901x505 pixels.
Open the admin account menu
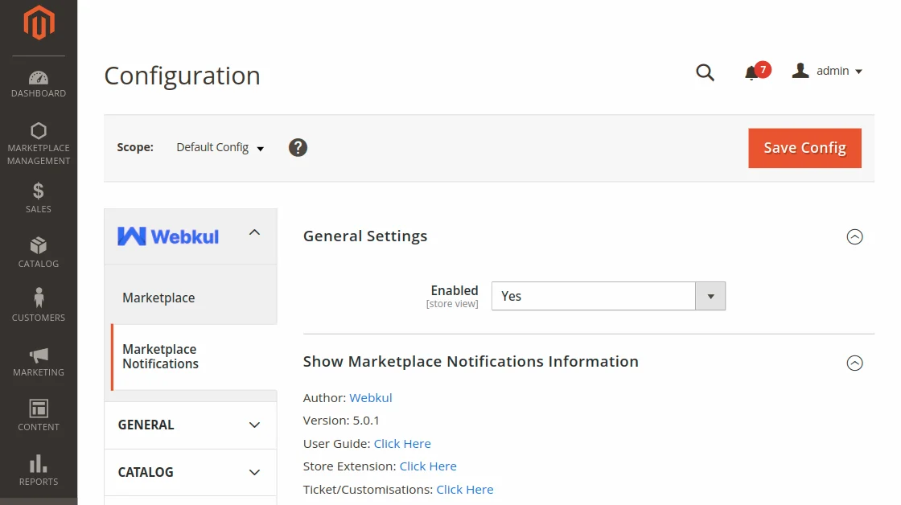coord(828,71)
